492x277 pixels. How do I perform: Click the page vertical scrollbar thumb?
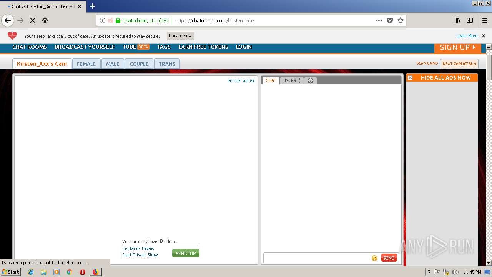pos(489,67)
